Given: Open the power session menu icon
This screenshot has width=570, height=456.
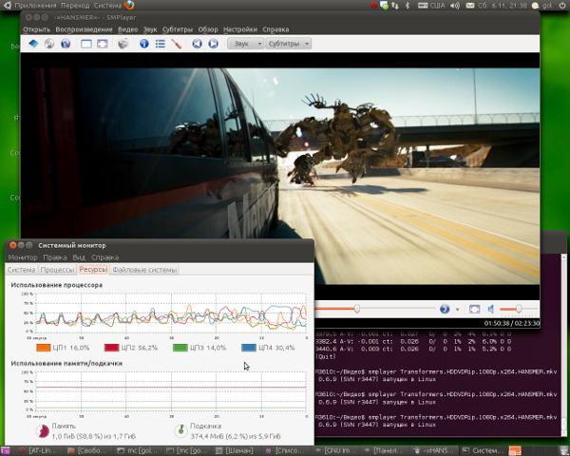Looking at the screenshot, I should pos(562,6).
